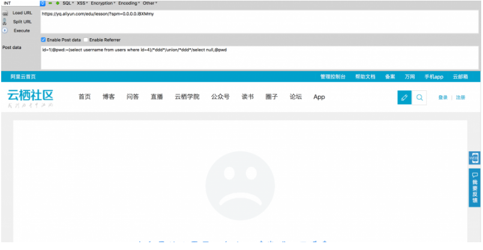The image size is (483, 250).
Task: Open 阿里云首页 link in the top bar
Action: coord(23,77)
